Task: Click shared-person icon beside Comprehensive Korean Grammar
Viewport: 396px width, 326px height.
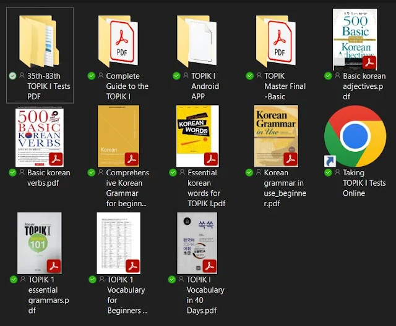Action: [x=101, y=172]
